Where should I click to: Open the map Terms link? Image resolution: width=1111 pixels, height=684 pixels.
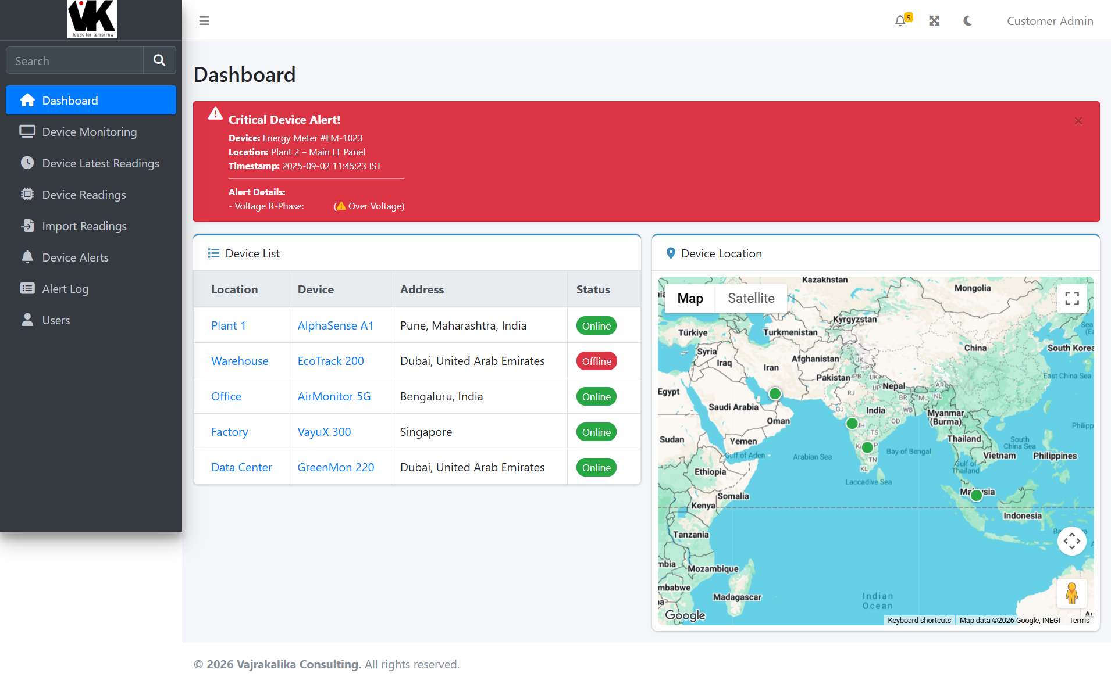[1079, 621]
